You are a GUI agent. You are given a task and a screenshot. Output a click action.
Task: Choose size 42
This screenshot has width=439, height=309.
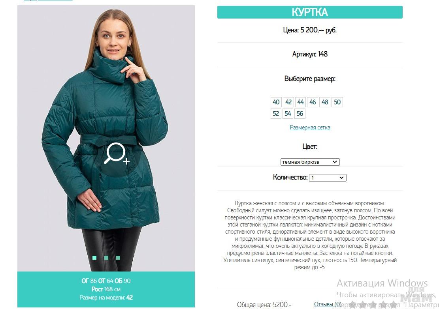(288, 102)
